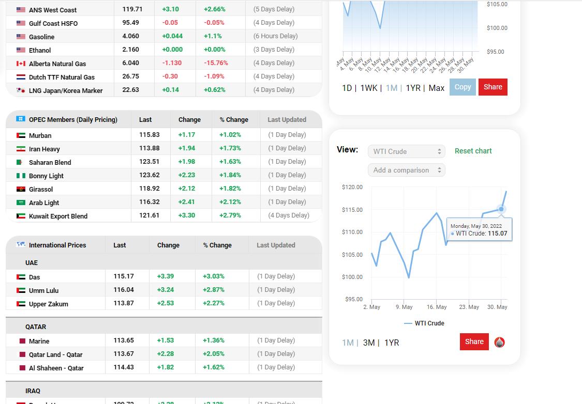
Task: Click the Reset chart link
Action: 473,151
